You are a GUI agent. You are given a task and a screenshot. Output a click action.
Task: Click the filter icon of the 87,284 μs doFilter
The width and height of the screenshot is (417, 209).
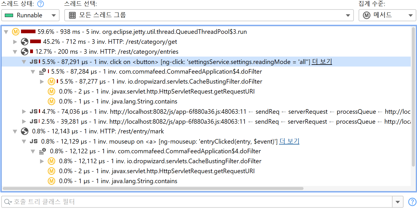tap(42, 72)
